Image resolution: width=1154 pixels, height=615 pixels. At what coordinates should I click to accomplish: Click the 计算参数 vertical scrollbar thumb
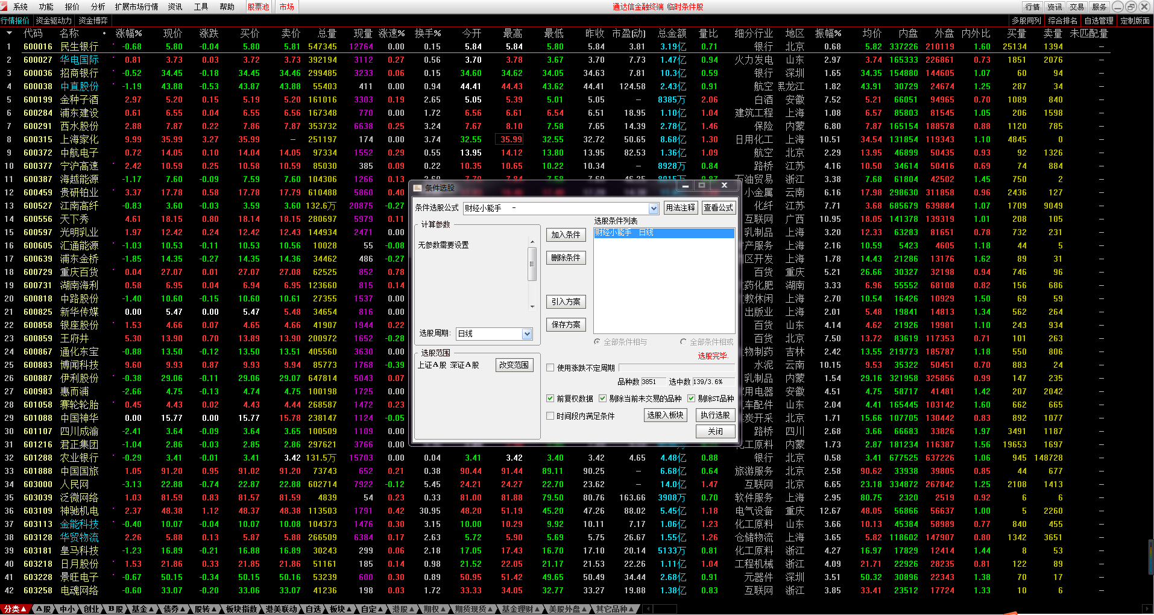click(532, 265)
